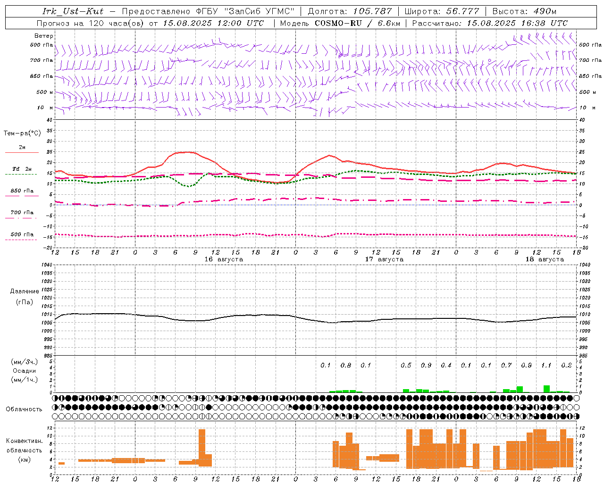Viewport: 604px width, 483px height.
Task: Click the 17 августа date label
Action: (384, 259)
